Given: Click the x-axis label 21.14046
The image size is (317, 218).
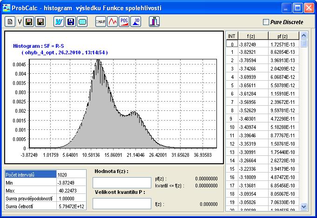Looking at the screenshot, I should [135, 155].
